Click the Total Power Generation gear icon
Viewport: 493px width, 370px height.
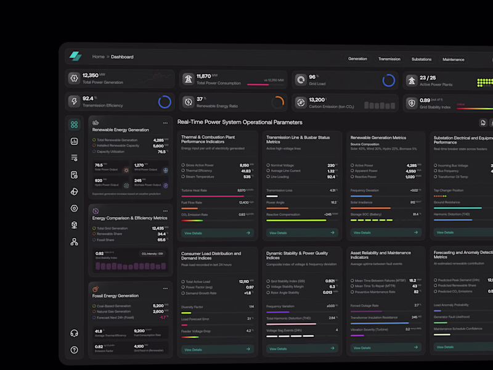[x=74, y=78]
